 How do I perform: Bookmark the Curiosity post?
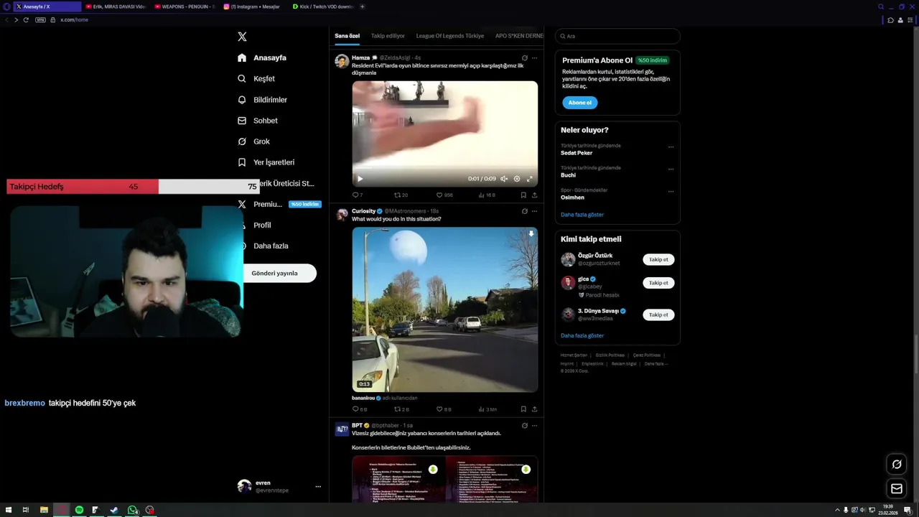523,409
